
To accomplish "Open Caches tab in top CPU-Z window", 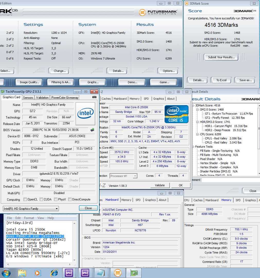I will tap(106, 99).
